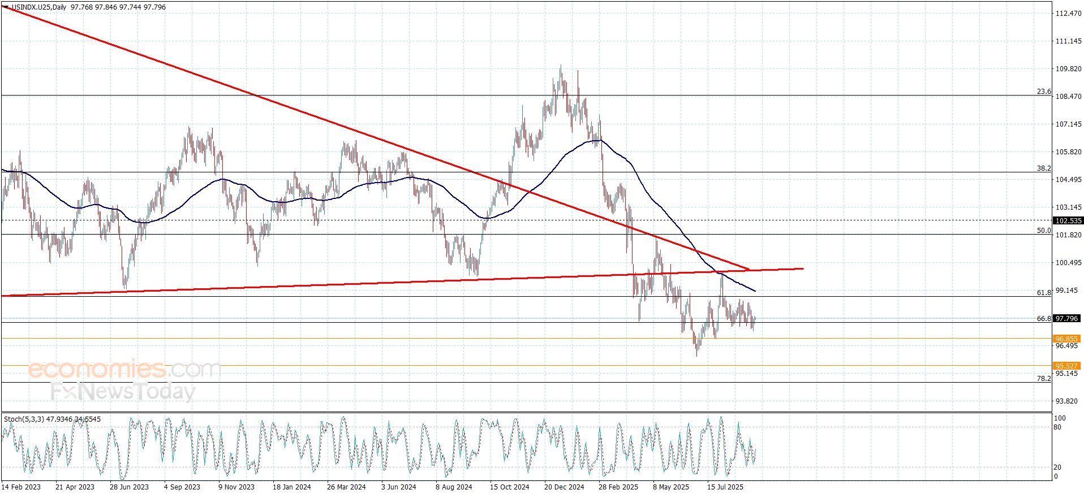Screen dimensions: 1084x494
Task: Click the 78.2 Fibonacci level label
Action: click(x=1043, y=379)
